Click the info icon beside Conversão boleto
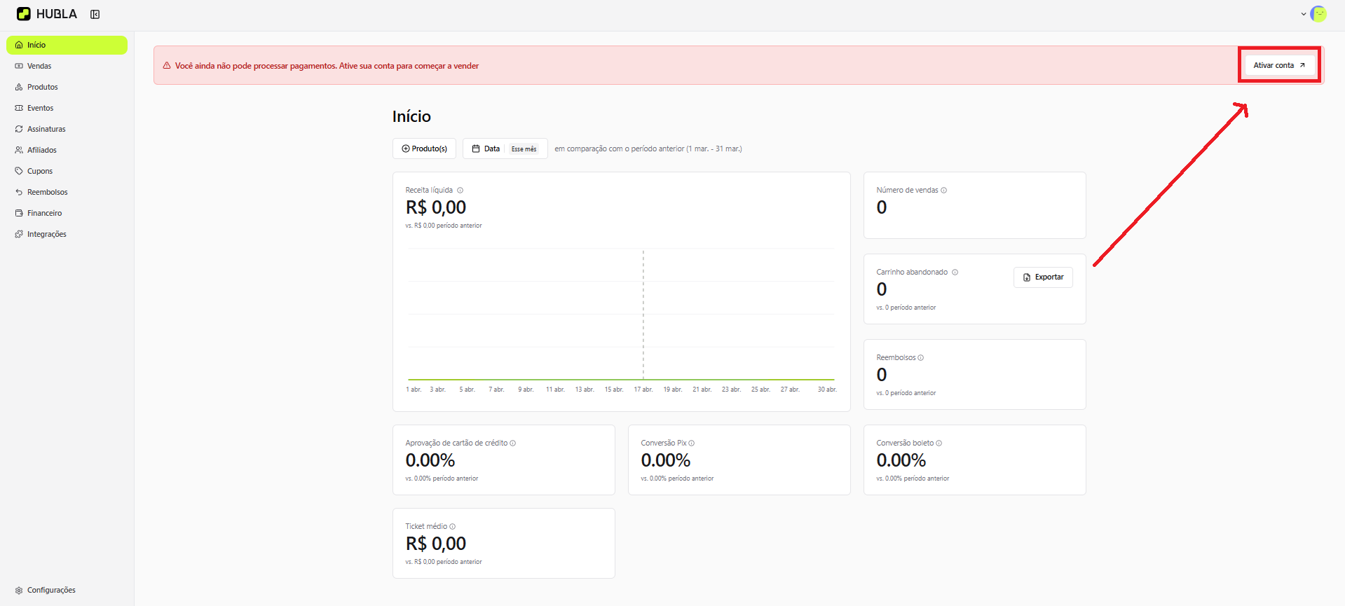The width and height of the screenshot is (1345, 606). click(x=939, y=443)
